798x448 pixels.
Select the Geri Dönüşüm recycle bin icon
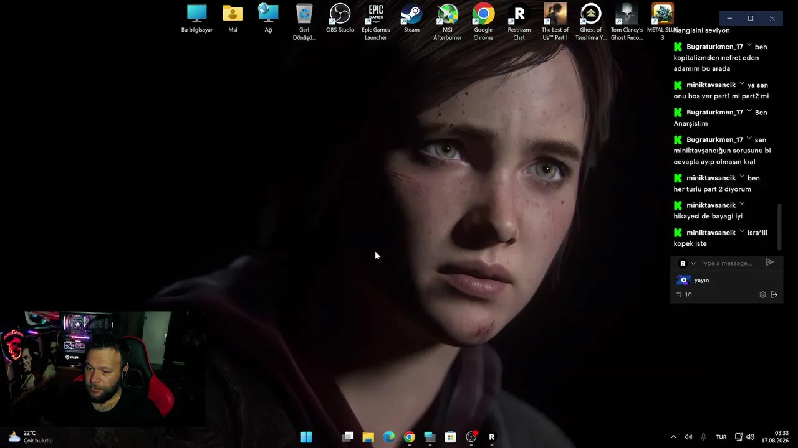pos(304,22)
